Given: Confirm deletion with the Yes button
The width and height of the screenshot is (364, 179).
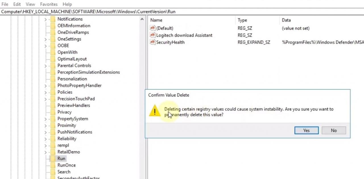Looking at the screenshot, I should pyautogui.click(x=307, y=130).
